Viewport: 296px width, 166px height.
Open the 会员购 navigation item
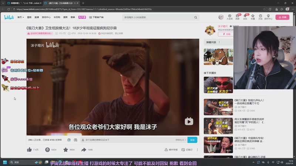pos(57,17)
